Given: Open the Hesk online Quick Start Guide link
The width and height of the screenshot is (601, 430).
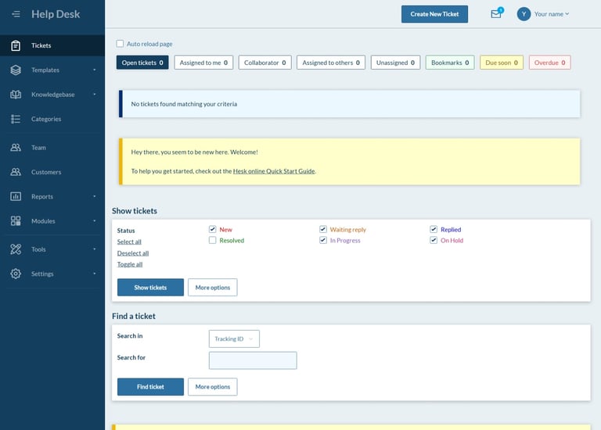Looking at the screenshot, I should pos(274,170).
